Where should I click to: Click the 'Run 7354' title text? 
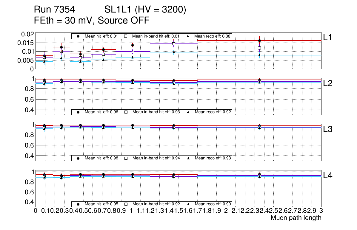54,10
